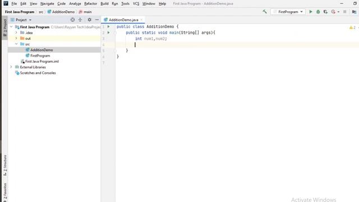
Task: Run FirstProgram with green play button
Action: click(x=311, y=12)
